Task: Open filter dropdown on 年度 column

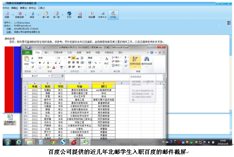Action: (x=39, y=87)
